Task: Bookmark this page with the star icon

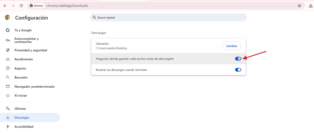Action: tap(299, 6)
